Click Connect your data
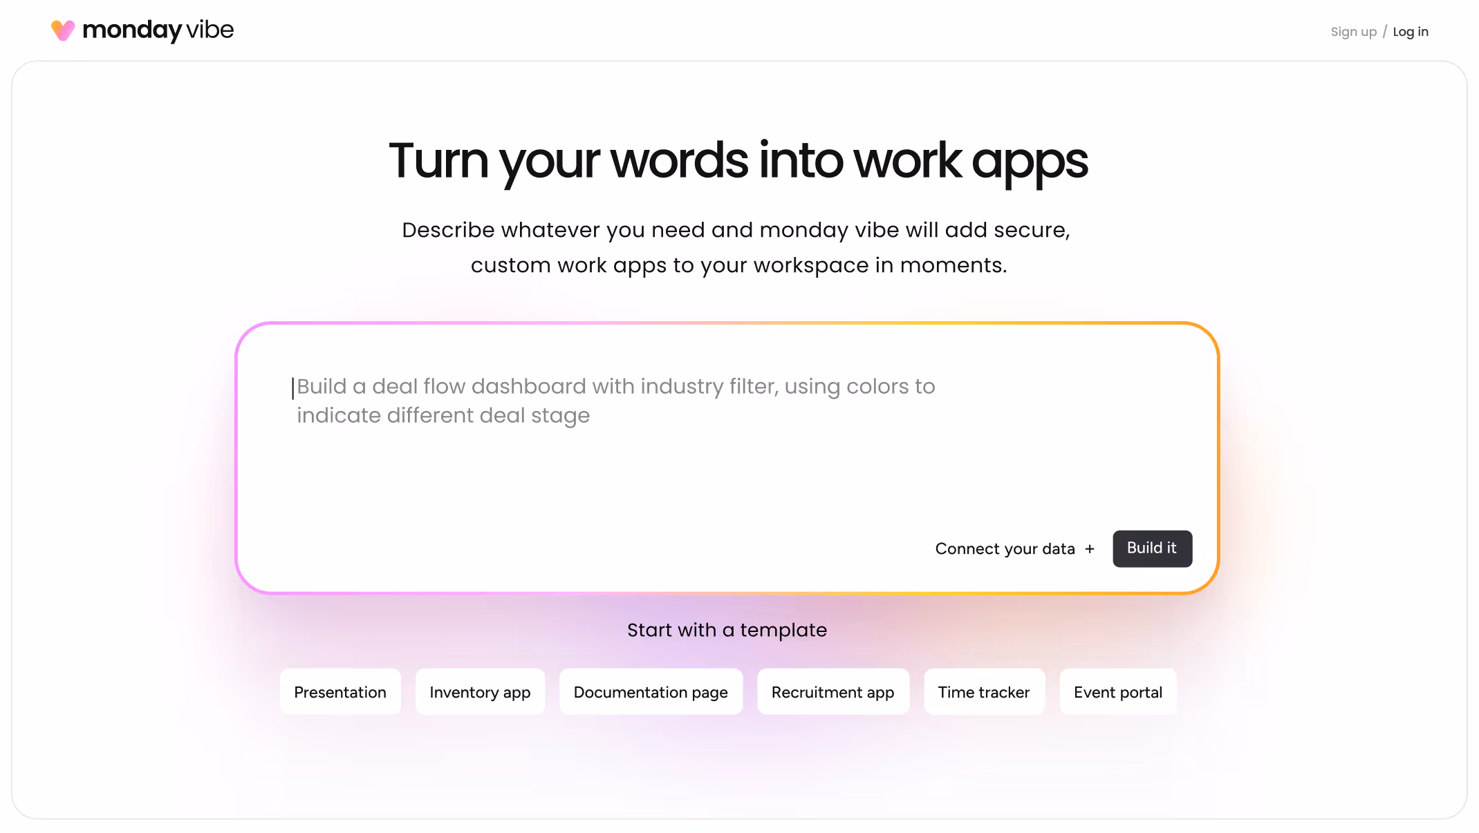The height and width of the screenshot is (833, 1479). (x=1005, y=549)
